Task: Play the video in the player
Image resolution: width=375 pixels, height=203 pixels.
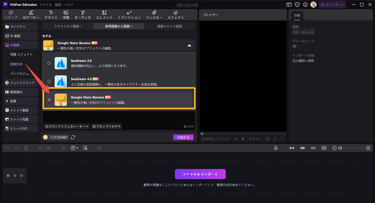Action: coord(243,139)
